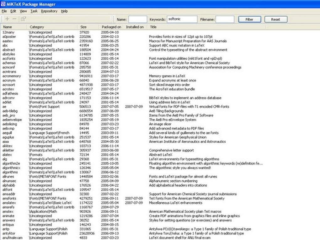Viewport: 320px width, 240px height.
Task: Click the remove package minus icon
Action: [x=14, y=19]
